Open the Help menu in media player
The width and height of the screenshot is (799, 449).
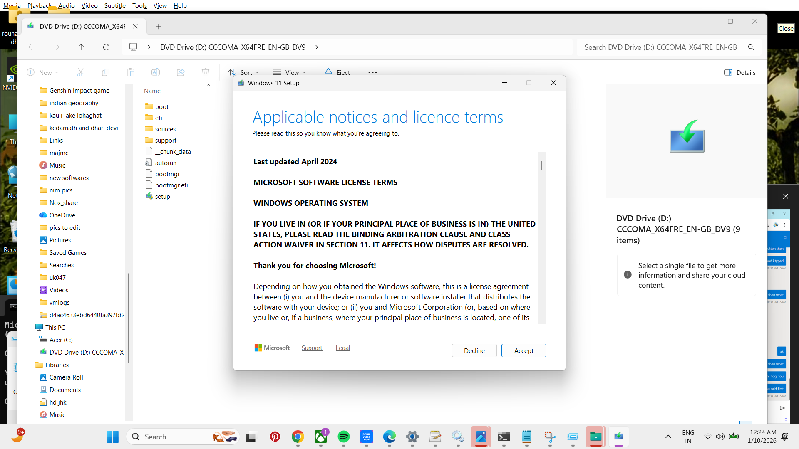click(x=180, y=5)
